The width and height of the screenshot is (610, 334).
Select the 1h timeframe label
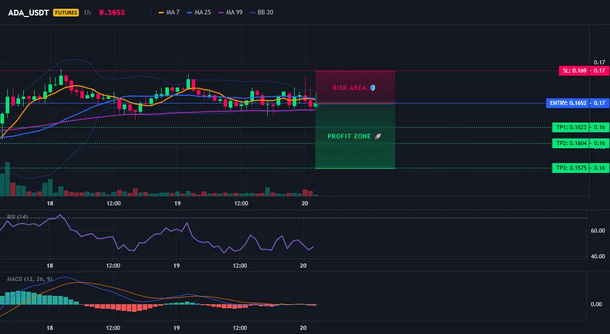tap(87, 12)
